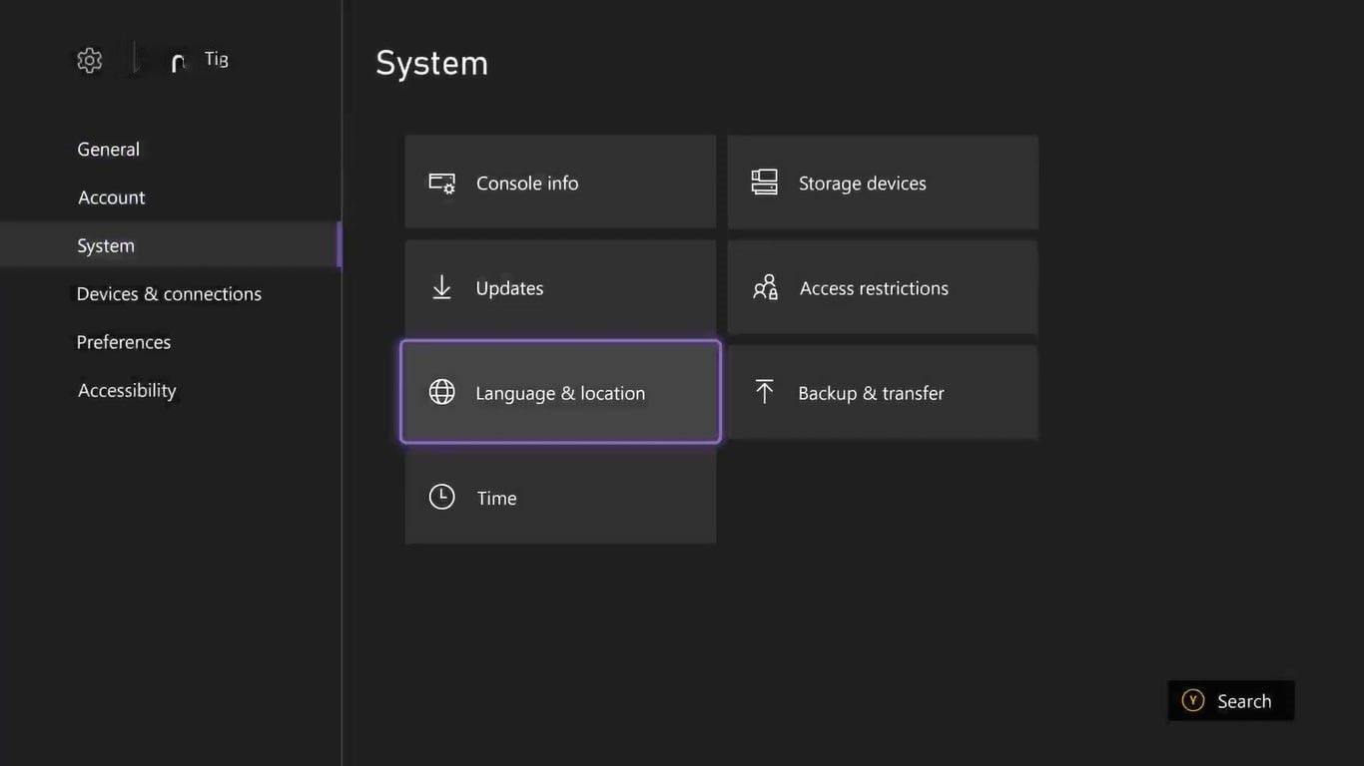Click the System page heading
This screenshot has height=766, width=1364.
point(431,63)
